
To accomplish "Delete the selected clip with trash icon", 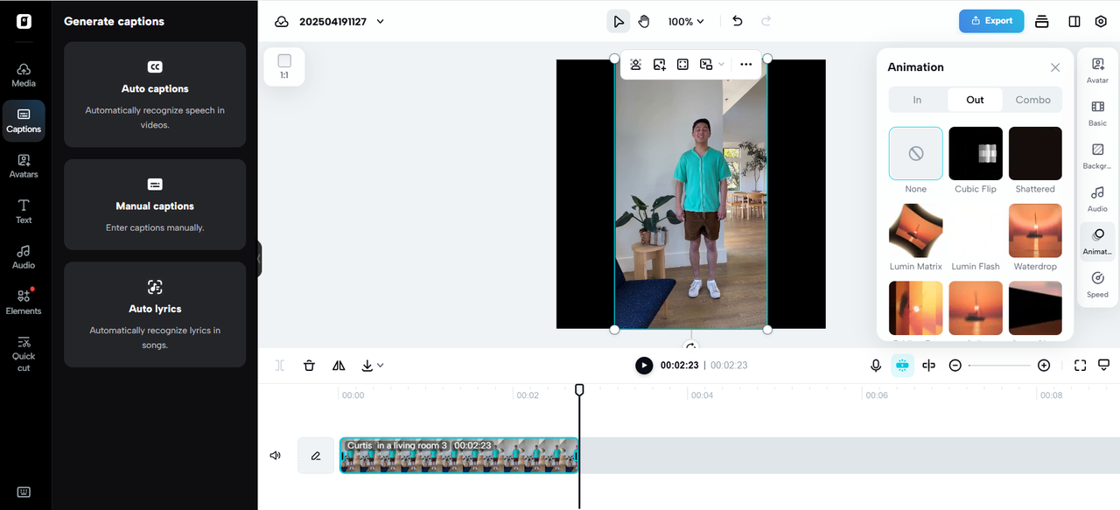I will [x=309, y=366].
